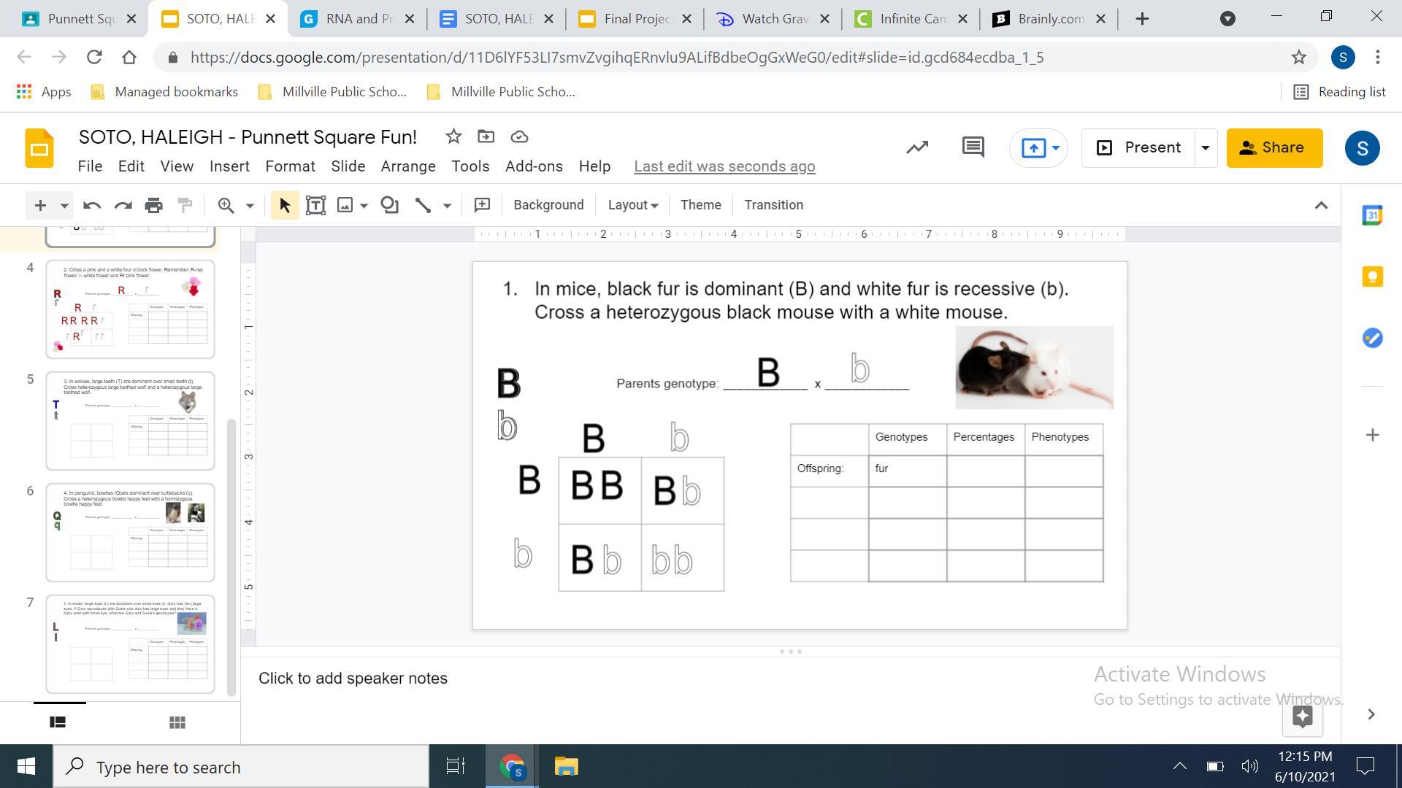
Task: Click the Undo icon
Action: [x=91, y=205]
